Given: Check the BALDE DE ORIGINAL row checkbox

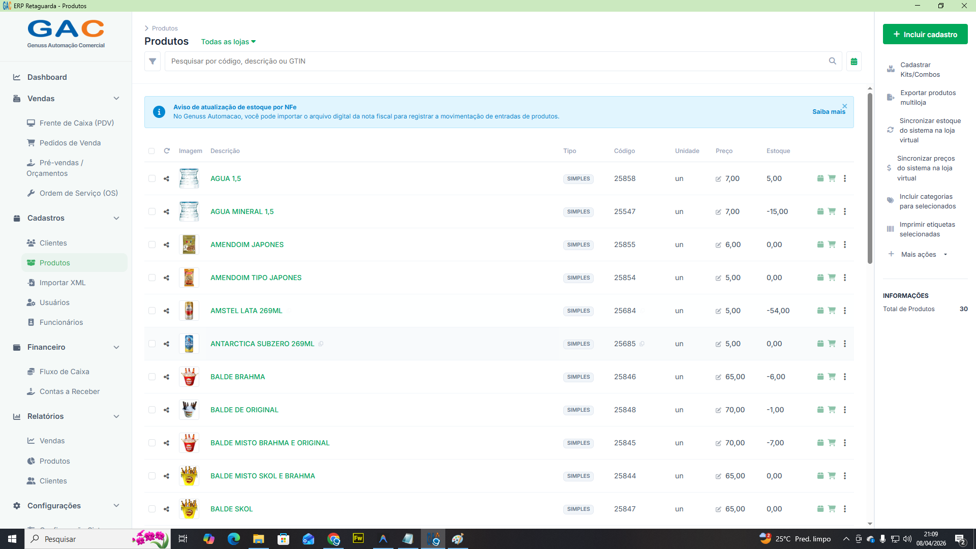Looking at the screenshot, I should coord(152,410).
